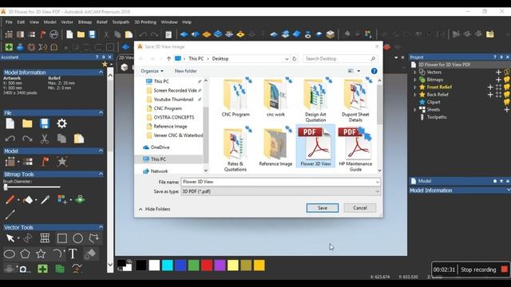Expand the Front Relief tree item
Screen dimensions: 511x287
[x=415, y=87]
